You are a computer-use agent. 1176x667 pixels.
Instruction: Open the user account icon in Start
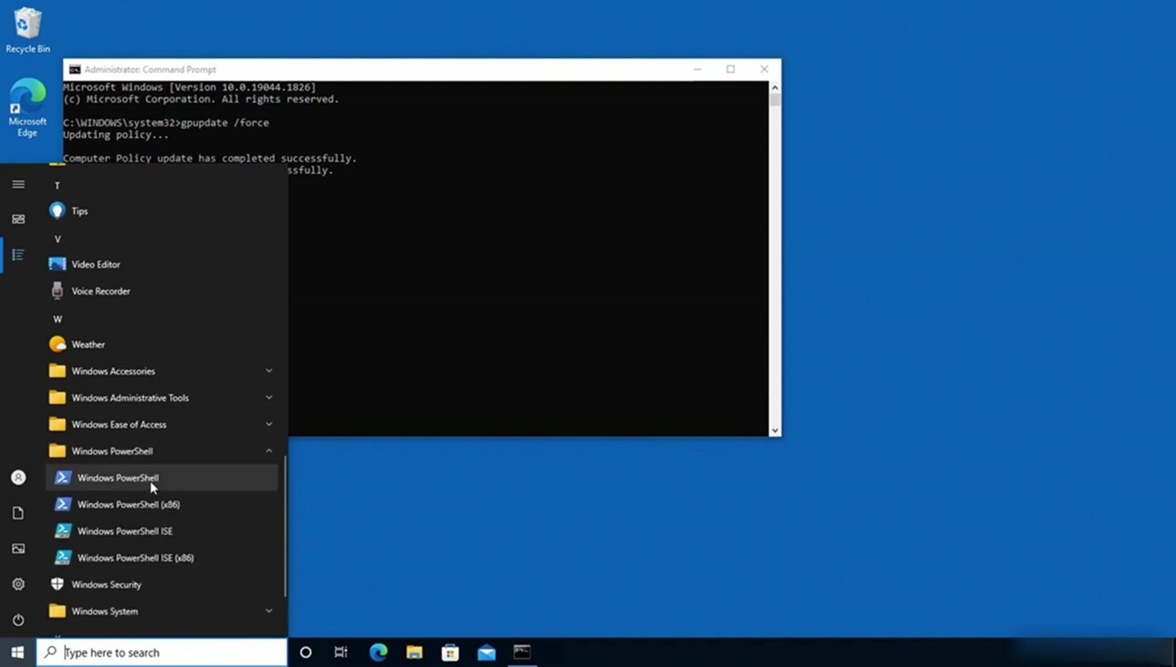tap(18, 477)
